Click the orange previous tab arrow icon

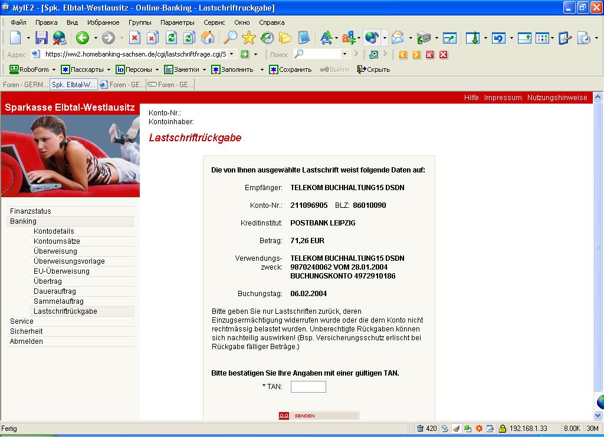tap(403, 55)
